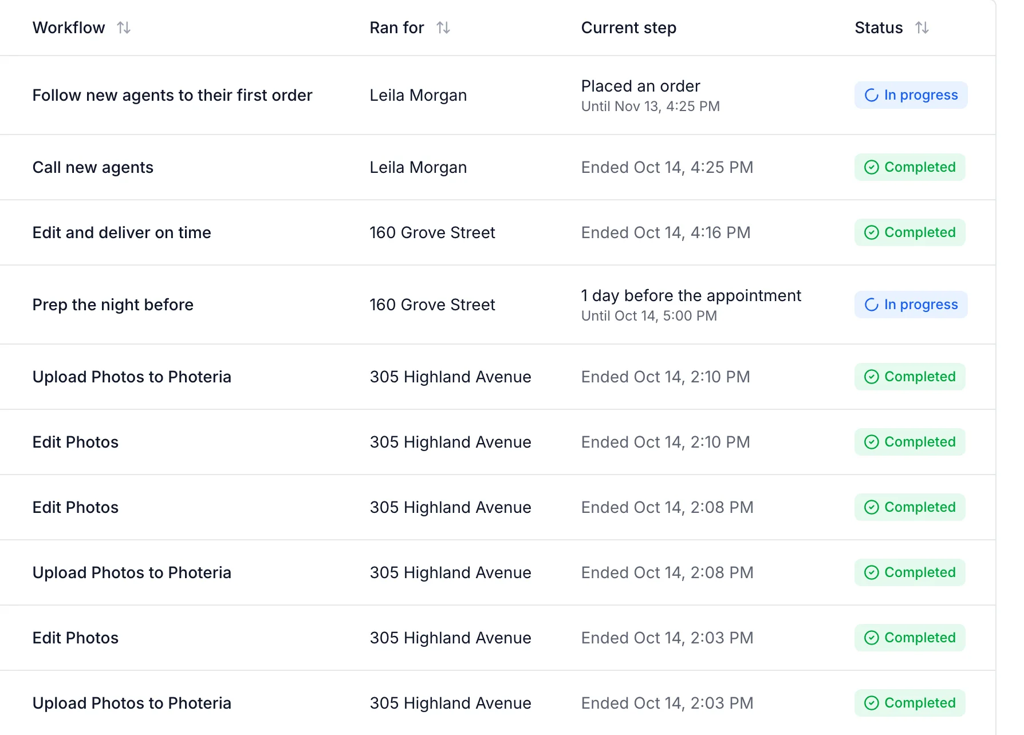Select In progress badge for Follow new agents row
The width and height of the screenshot is (1024, 735).
point(911,95)
